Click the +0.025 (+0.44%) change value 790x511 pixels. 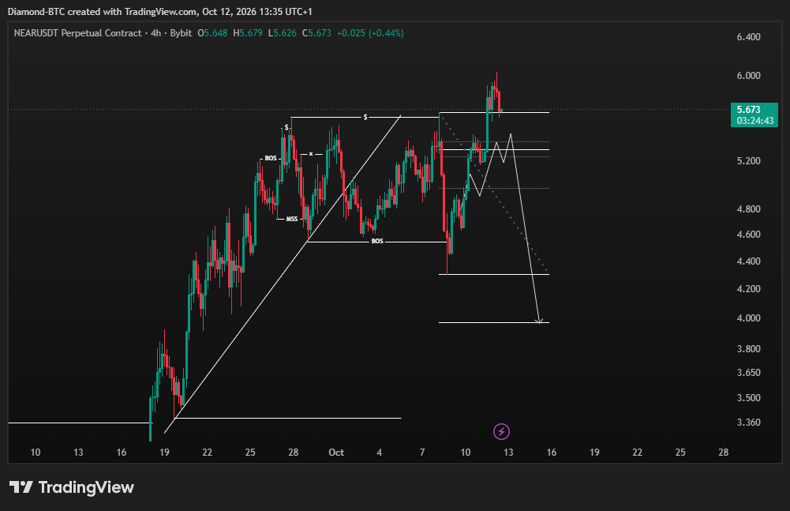370,33
